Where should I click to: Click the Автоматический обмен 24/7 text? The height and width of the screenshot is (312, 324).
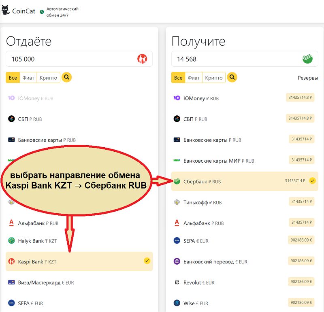click(x=62, y=12)
